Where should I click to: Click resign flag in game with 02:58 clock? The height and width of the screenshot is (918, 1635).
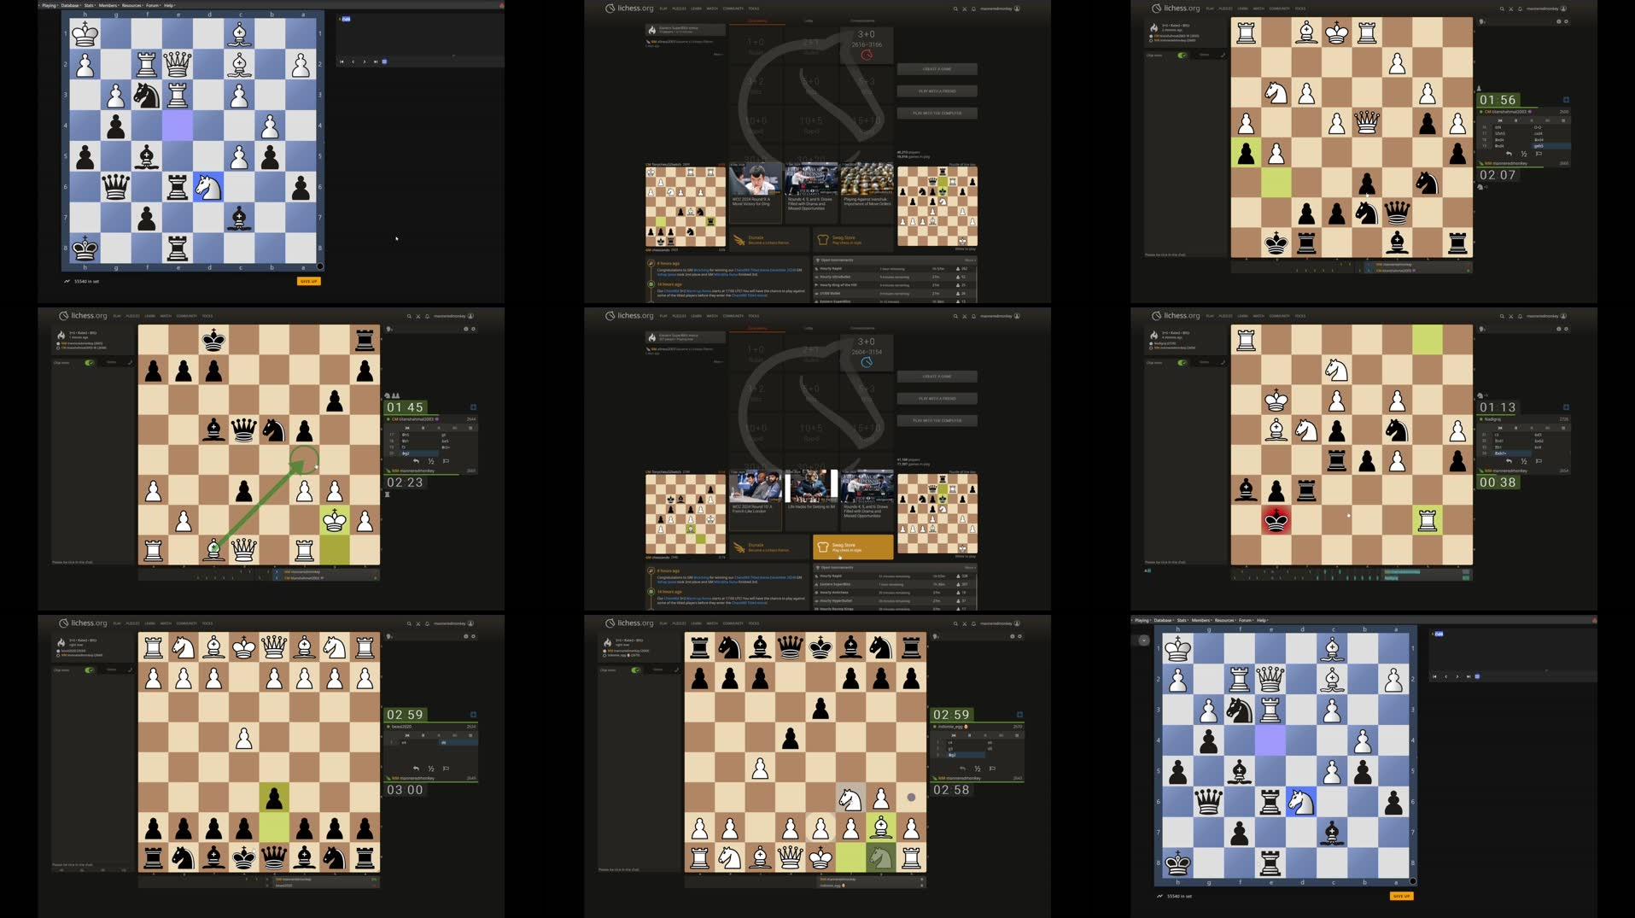click(992, 769)
